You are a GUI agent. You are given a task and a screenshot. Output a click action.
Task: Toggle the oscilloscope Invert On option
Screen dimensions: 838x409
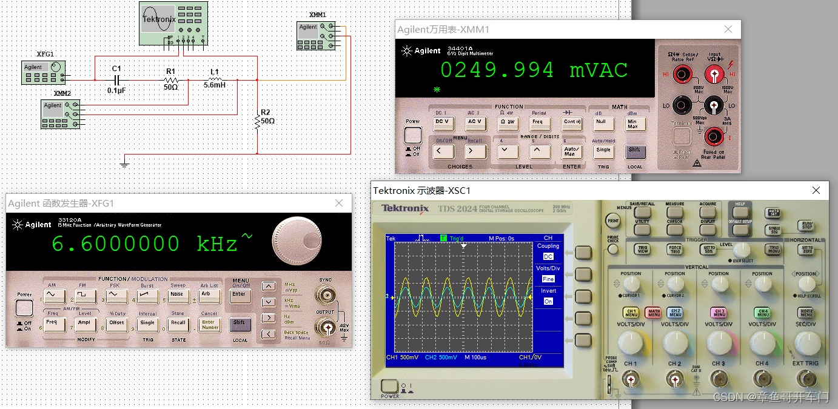click(x=548, y=301)
